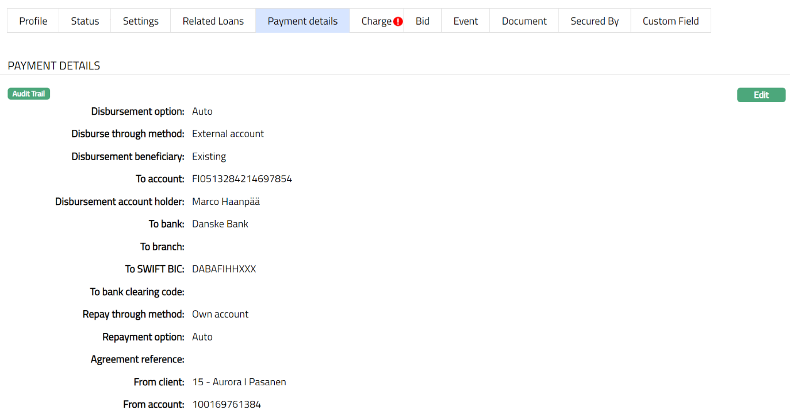Click the account holder name Marco Haanpää
The image size is (790, 418).
(226, 202)
